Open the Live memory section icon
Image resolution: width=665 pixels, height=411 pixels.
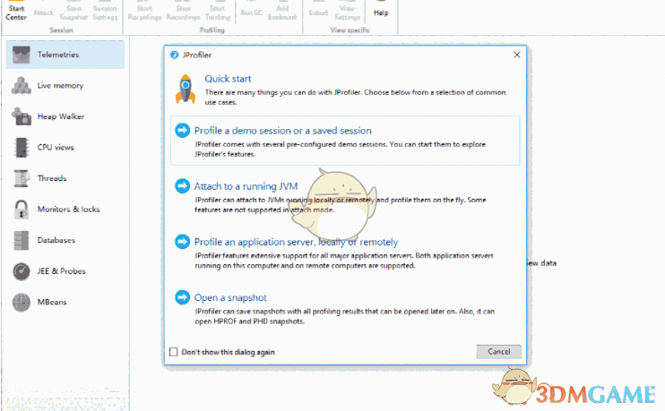(x=21, y=86)
